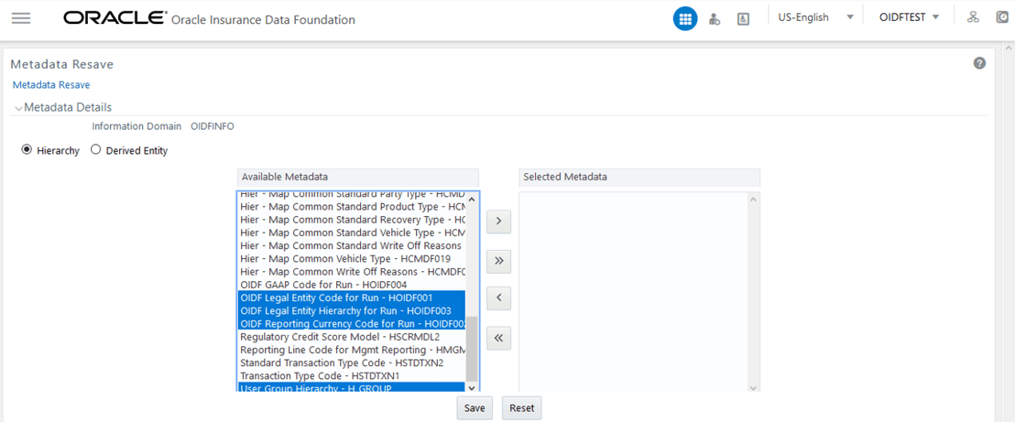The height and width of the screenshot is (422, 1015).
Task: Select OIDF Legal Entity Code for Run
Action: point(352,298)
